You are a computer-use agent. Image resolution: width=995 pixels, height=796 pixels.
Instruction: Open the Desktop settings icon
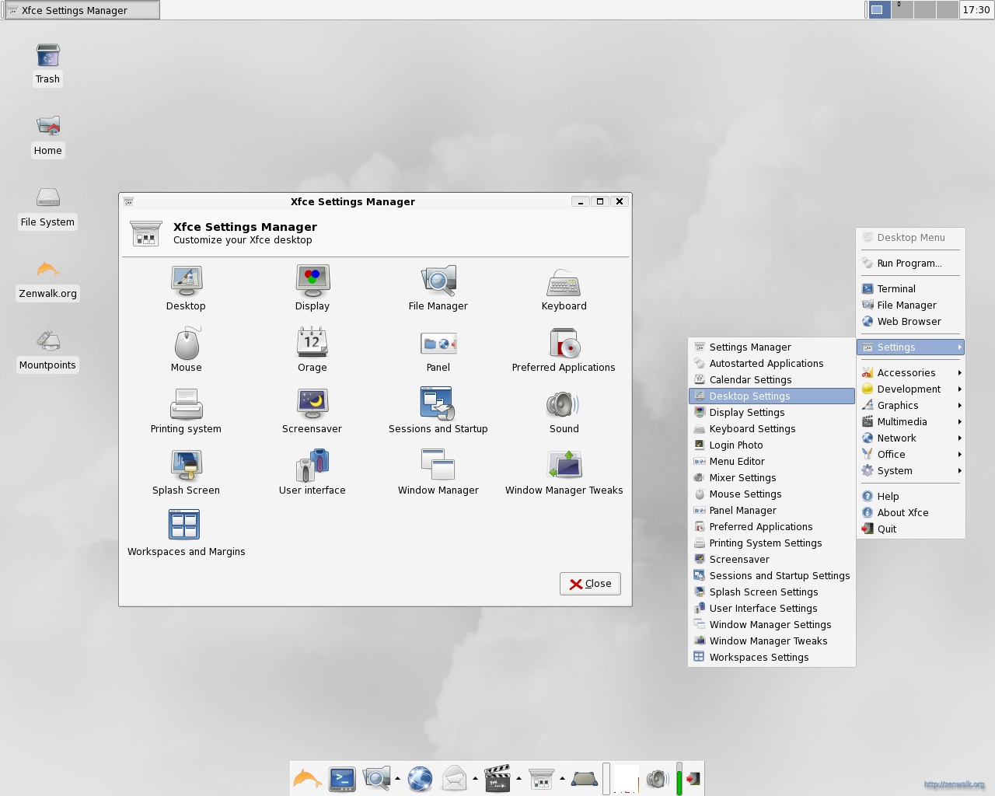[186, 288]
